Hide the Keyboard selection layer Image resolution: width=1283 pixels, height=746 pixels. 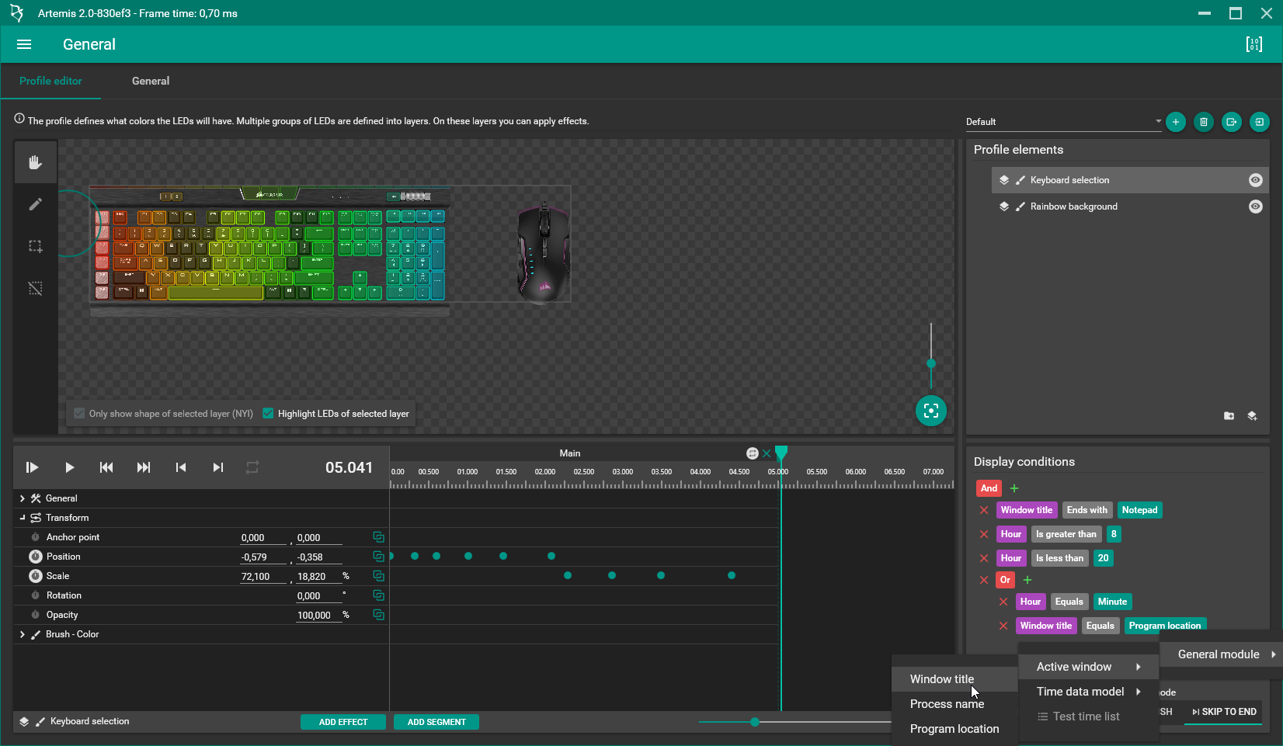[x=1255, y=180]
